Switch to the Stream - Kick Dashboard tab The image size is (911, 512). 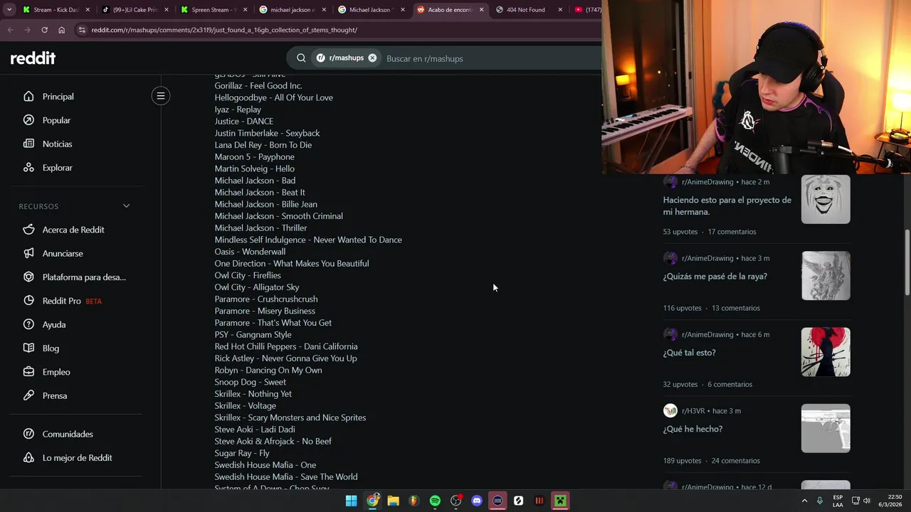[56, 10]
